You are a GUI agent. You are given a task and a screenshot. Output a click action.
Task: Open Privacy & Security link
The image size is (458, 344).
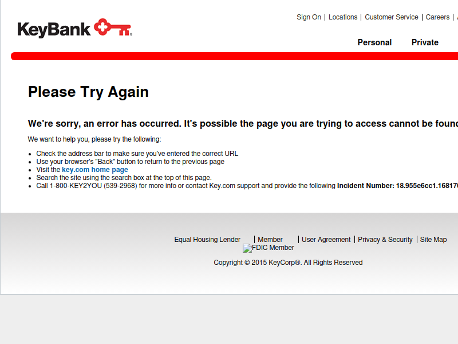tap(385, 240)
